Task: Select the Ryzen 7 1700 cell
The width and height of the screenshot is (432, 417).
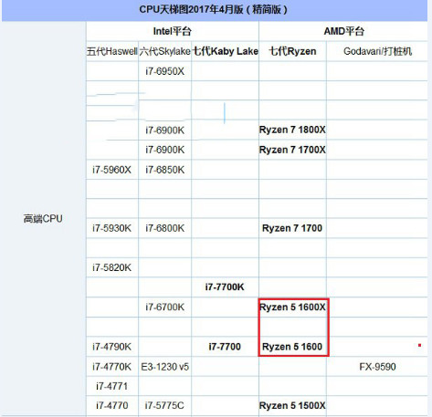Action: pyautogui.click(x=292, y=228)
